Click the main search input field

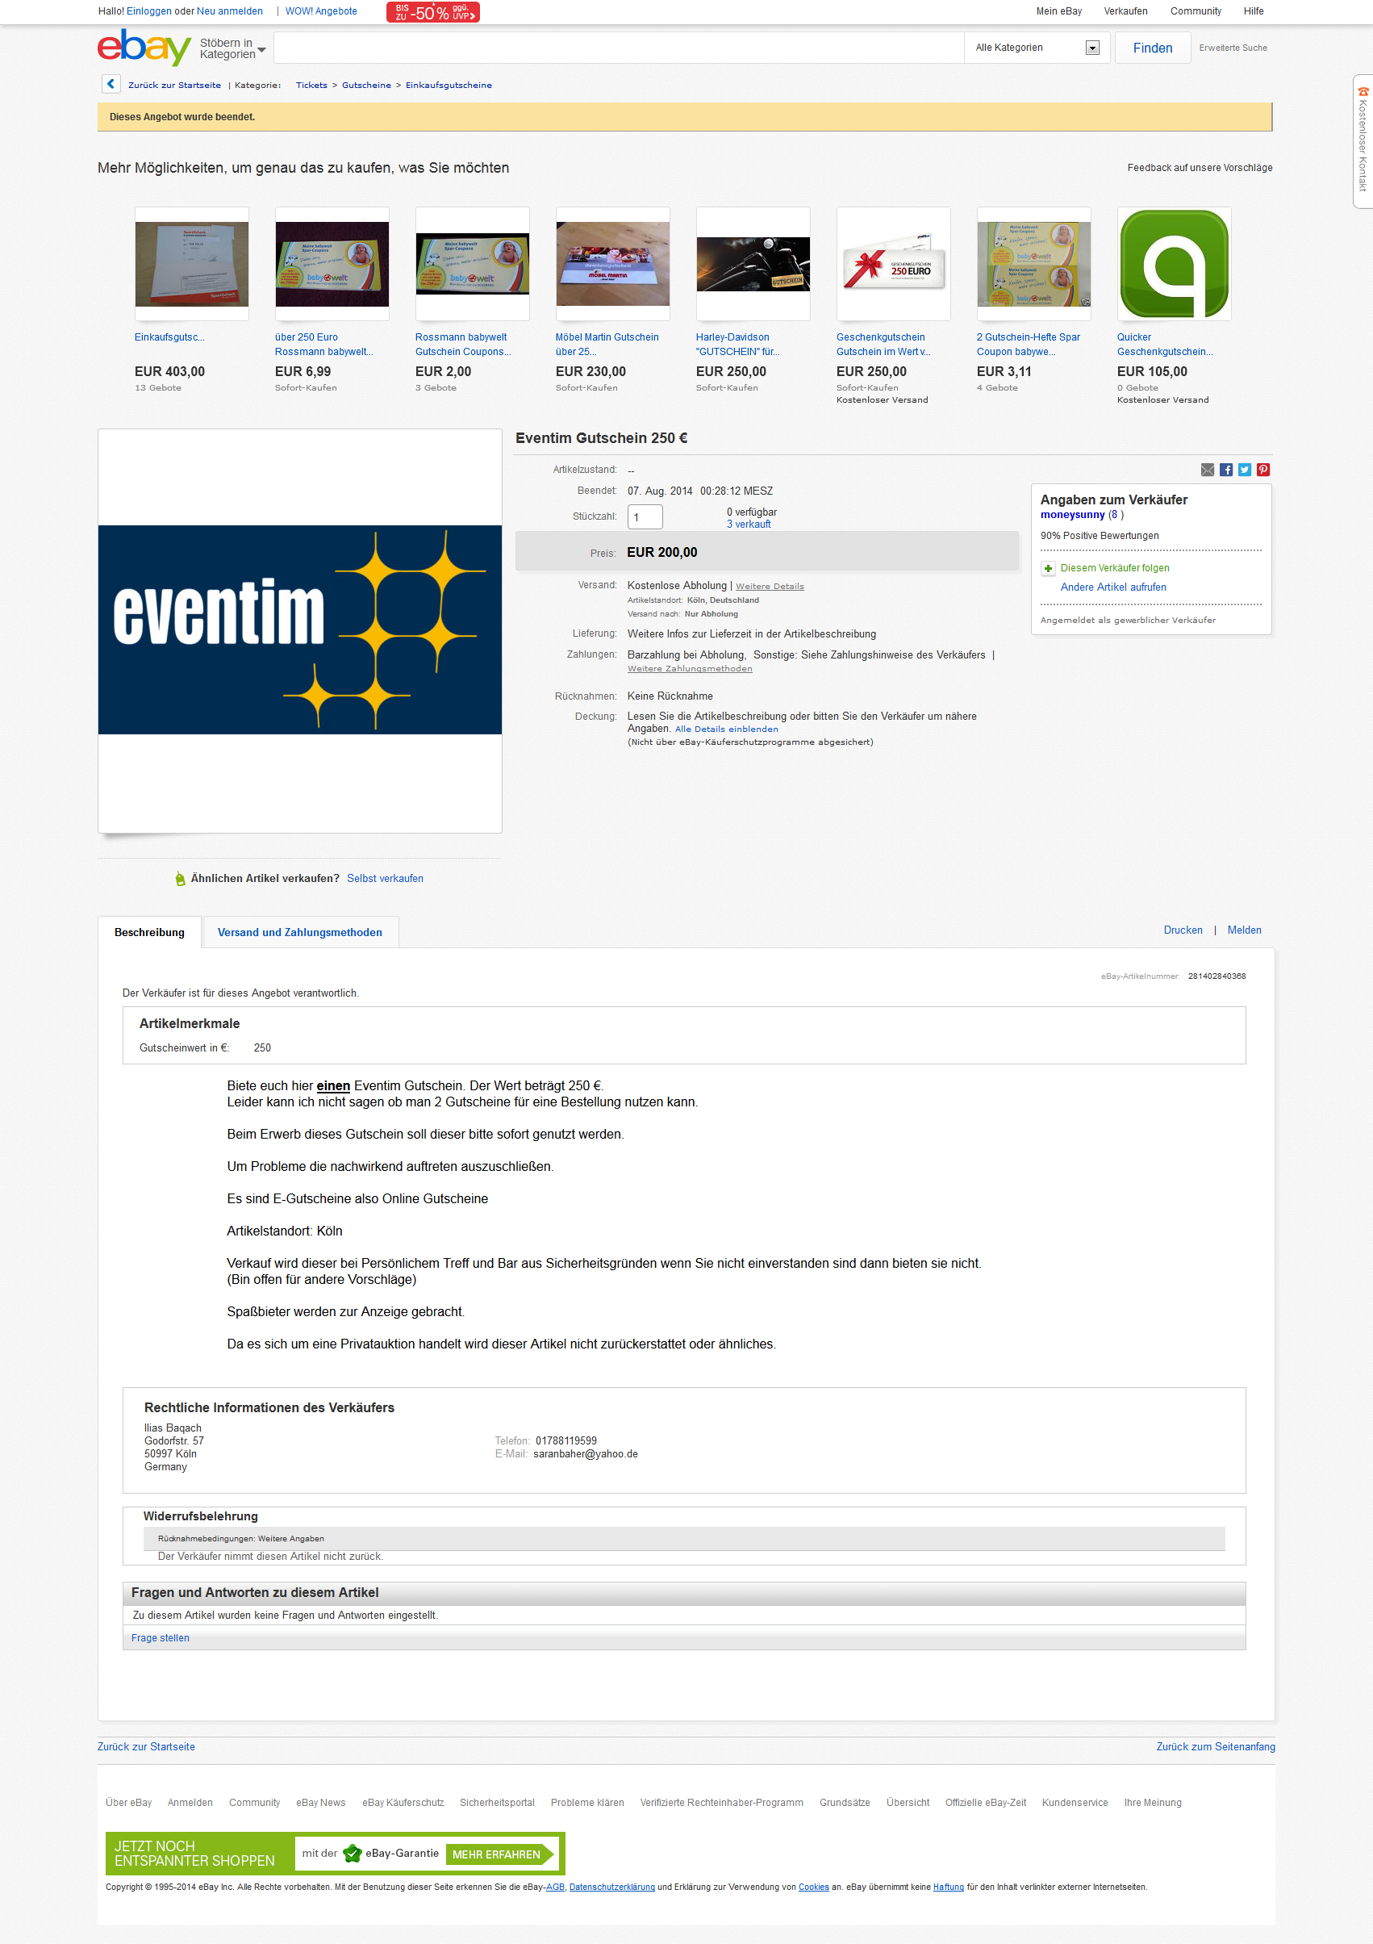619,48
